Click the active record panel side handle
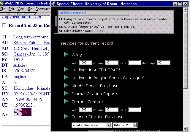This screenshot has height=132, width=190. (56, 22)
